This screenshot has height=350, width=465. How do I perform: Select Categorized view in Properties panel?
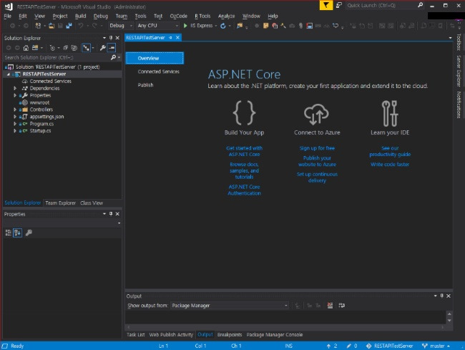9,233
